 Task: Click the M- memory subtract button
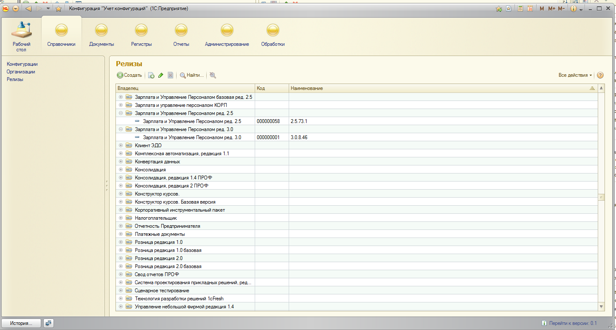[561, 8]
